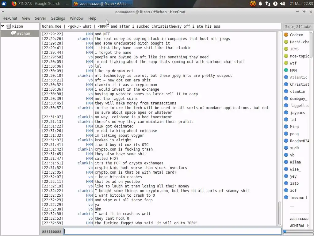
Task: Select Christist user status icon
Action: coord(286,84)
